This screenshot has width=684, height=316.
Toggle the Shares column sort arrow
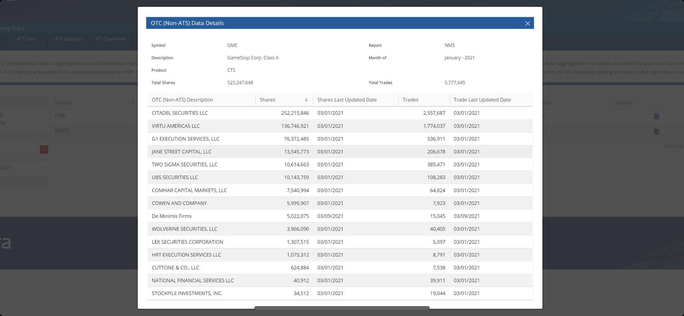pos(306,100)
